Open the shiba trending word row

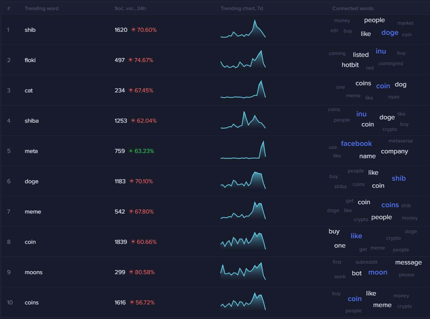click(31, 121)
